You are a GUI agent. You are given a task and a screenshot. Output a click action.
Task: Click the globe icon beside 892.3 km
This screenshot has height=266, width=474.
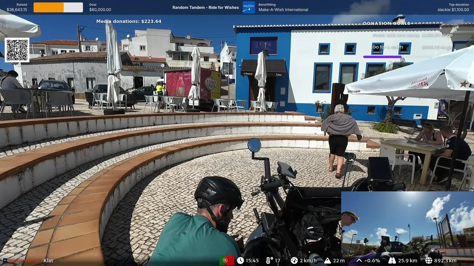point(429,260)
